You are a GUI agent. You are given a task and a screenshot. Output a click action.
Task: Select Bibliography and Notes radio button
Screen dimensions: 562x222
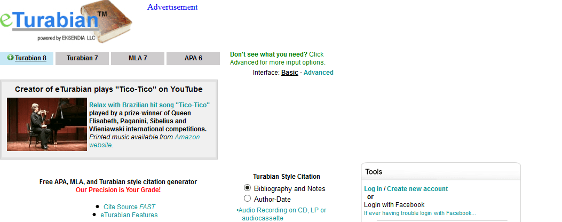click(x=247, y=188)
